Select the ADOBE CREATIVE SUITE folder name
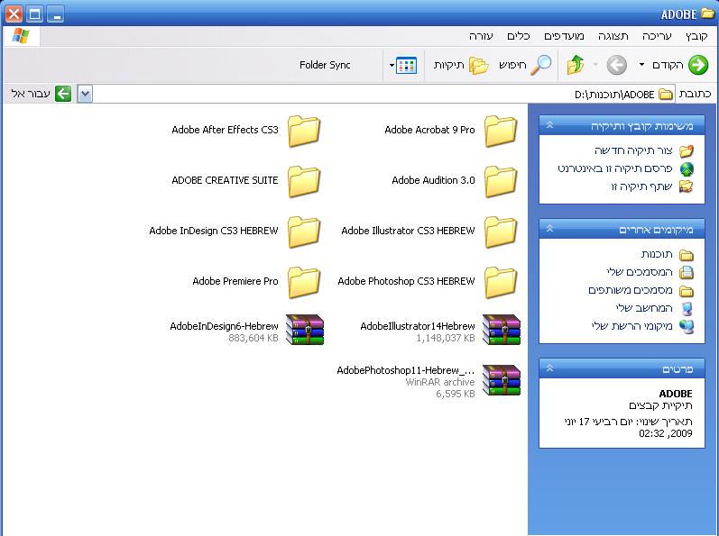 pos(225,180)
